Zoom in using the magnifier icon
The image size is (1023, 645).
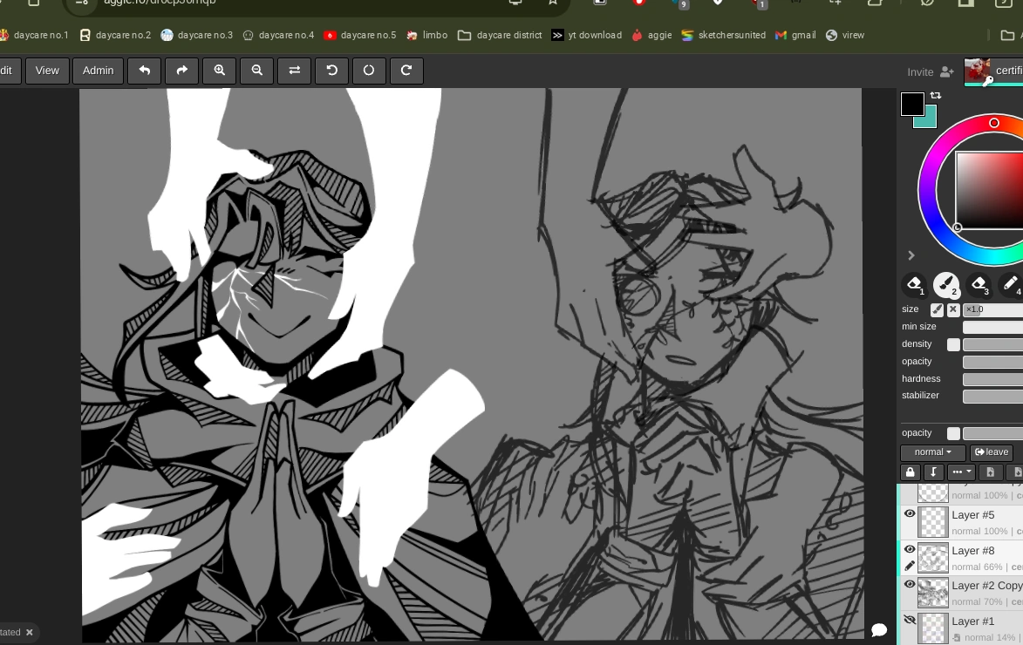click(219, 71)
